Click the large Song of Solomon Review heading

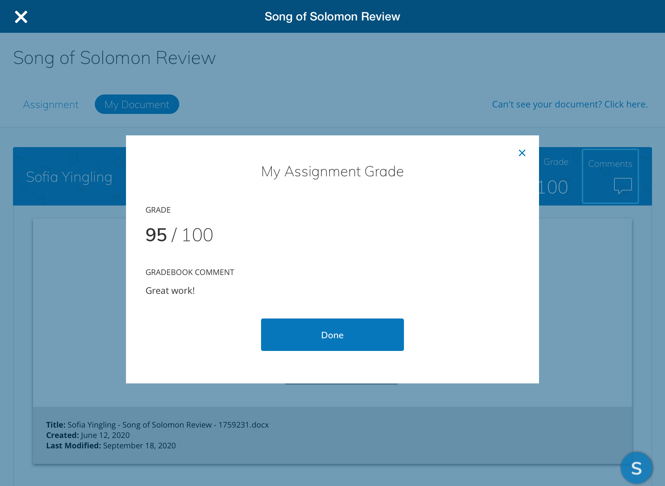tap(114, 58)
